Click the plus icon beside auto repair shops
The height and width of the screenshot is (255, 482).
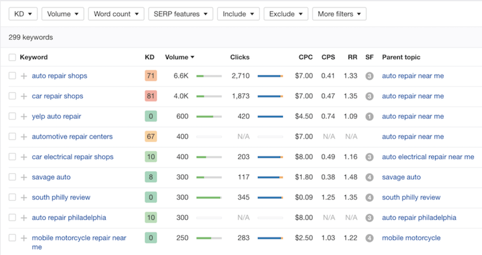23,76
